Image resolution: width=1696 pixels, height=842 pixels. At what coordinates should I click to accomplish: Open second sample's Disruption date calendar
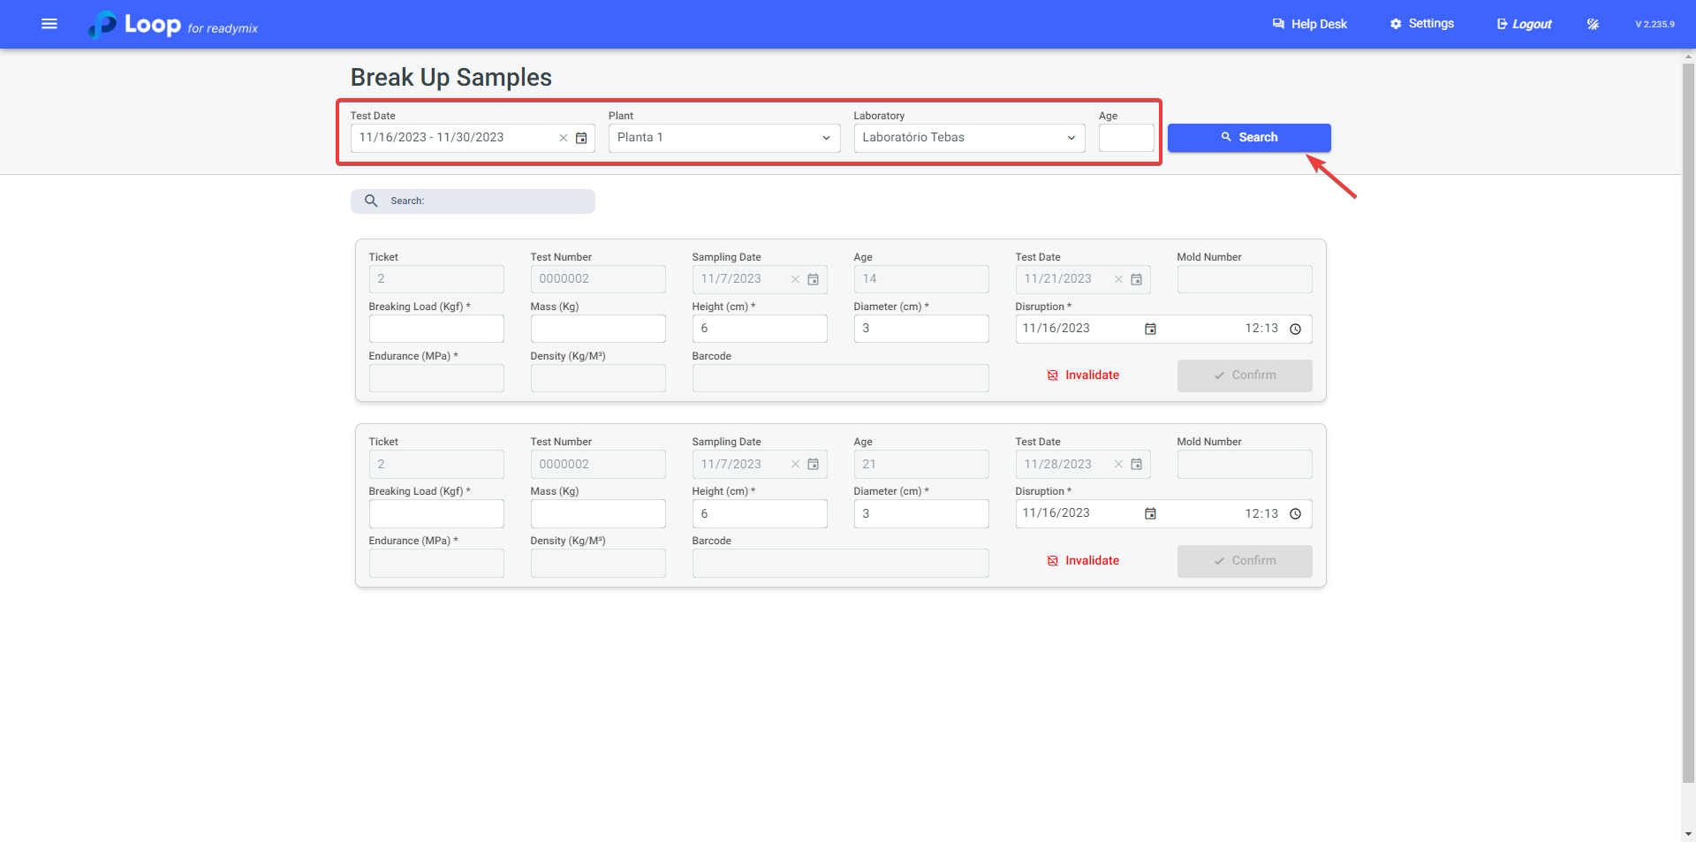(1150, 513)
